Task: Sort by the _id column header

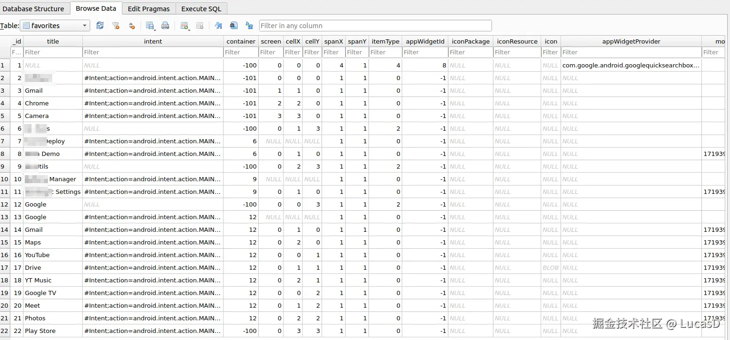Action: [x=17, y=41]
